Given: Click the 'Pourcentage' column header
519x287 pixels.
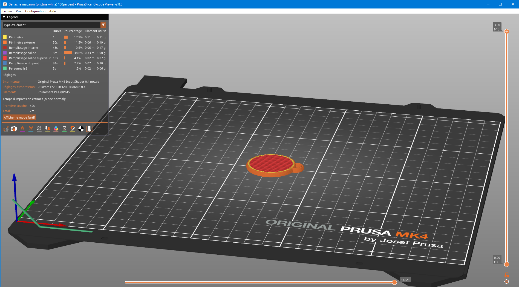Looking at the screenshot, I should [x=73, y=31].
